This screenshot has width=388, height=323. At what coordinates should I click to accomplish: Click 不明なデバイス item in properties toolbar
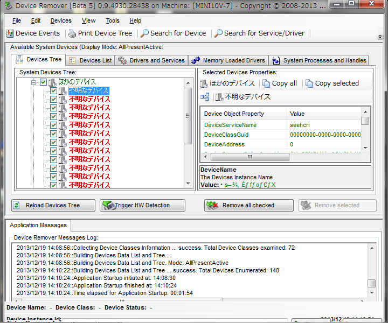(242, 97)
